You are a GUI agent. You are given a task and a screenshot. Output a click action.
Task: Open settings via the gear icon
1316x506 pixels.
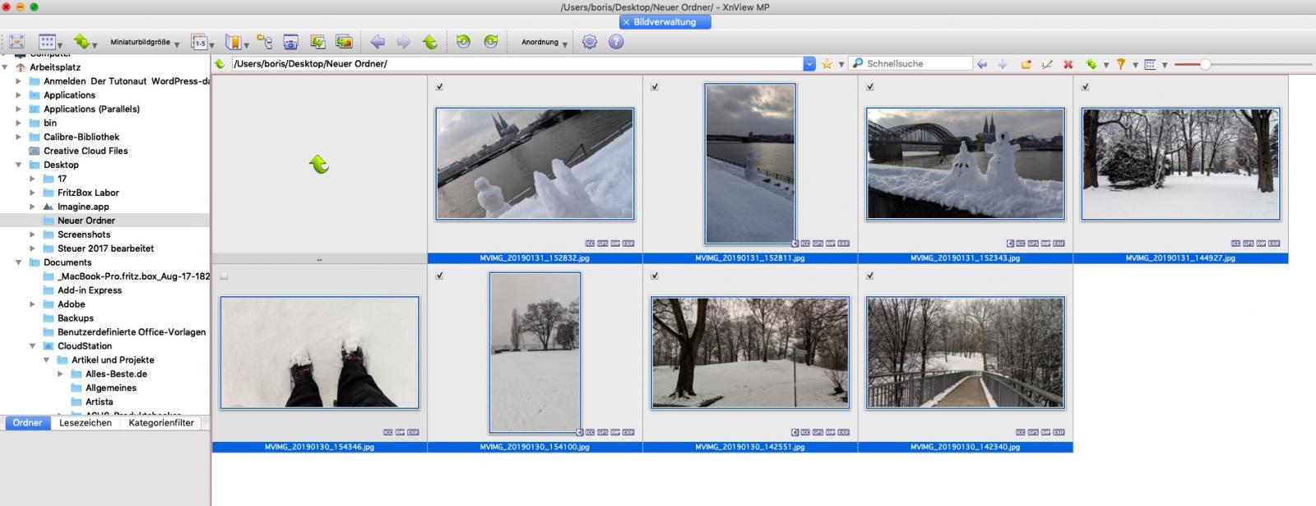pyautogui.click(x=589, y=42)
